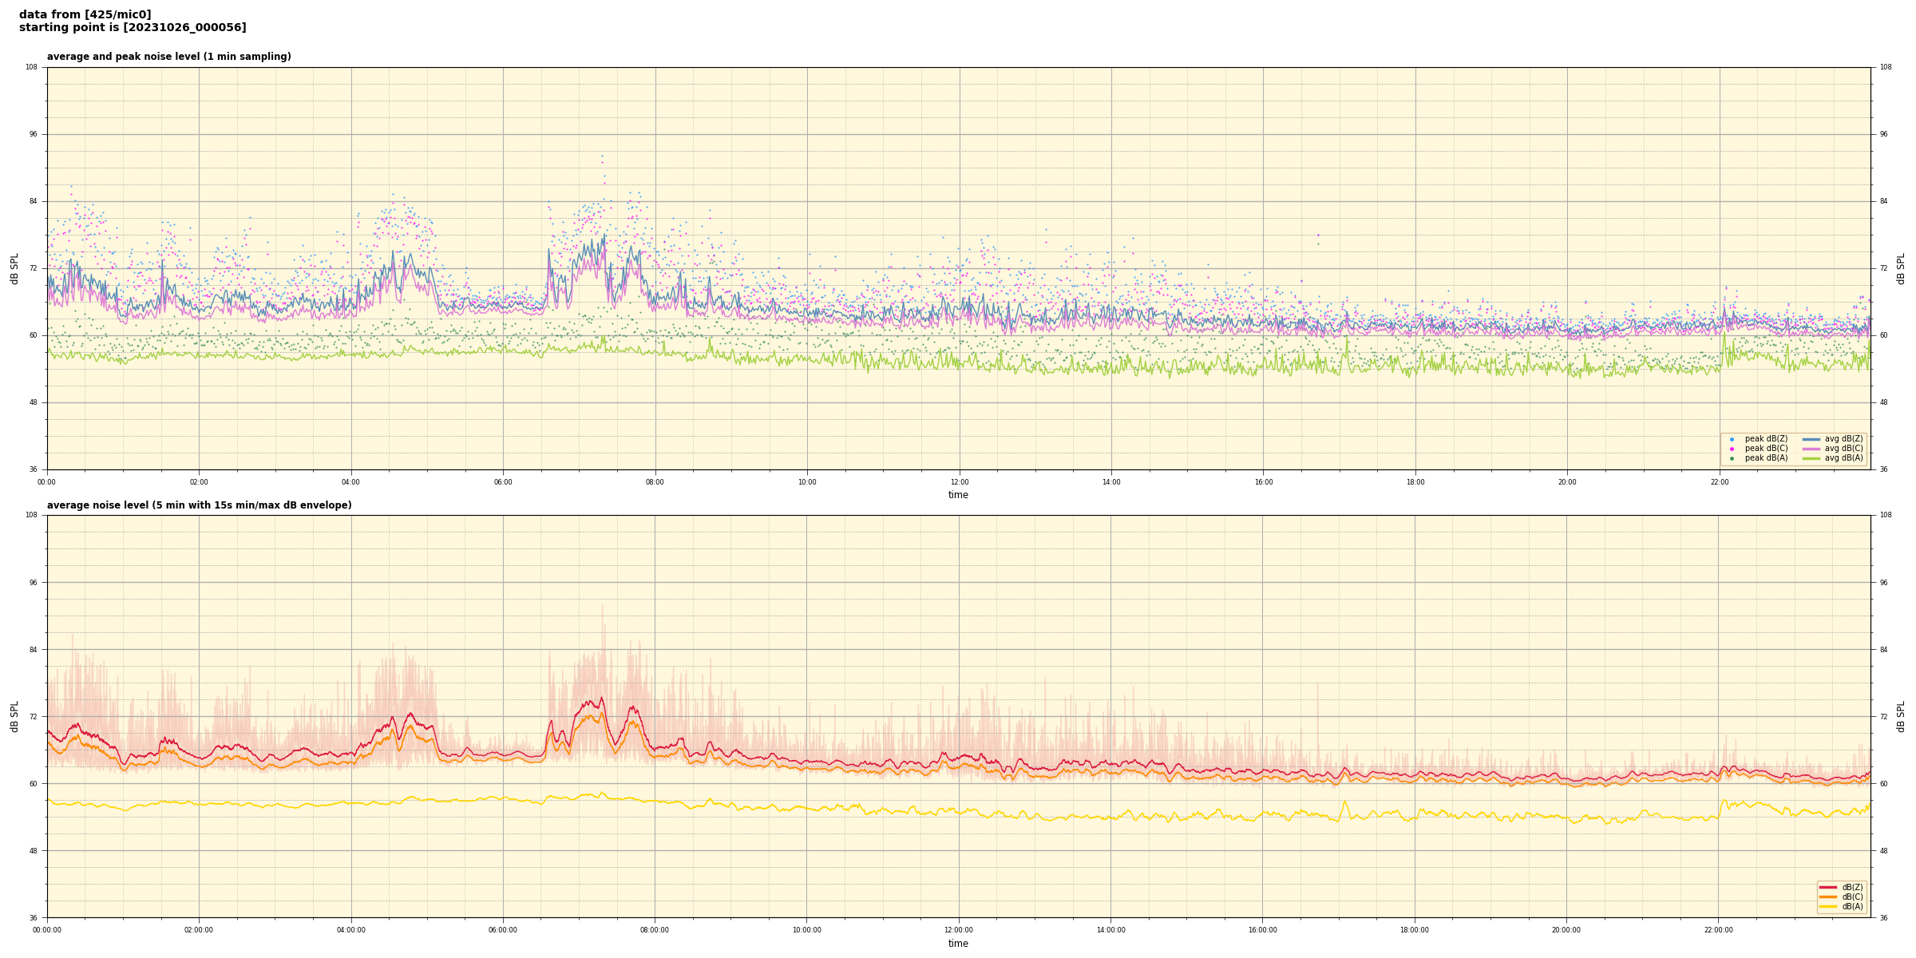Click the left 'dB SPL' label of bottom chart

coord(14,716)
